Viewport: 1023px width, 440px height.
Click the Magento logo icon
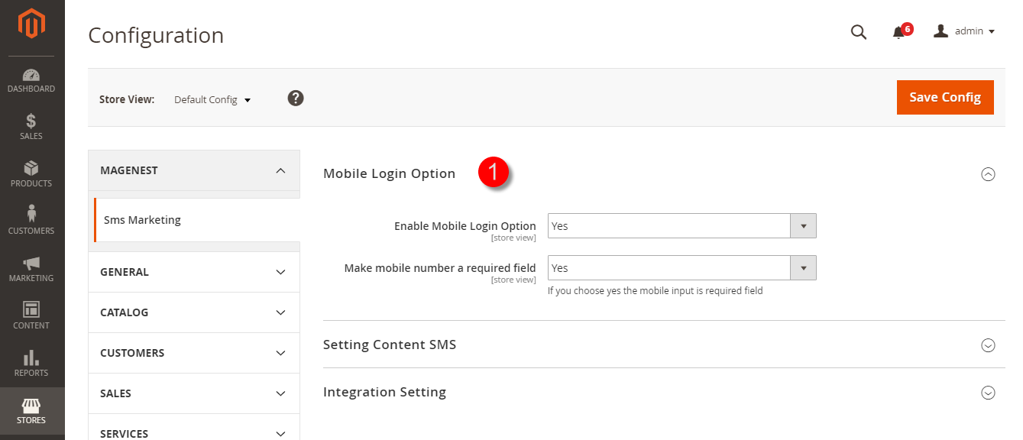pos(31,24)
